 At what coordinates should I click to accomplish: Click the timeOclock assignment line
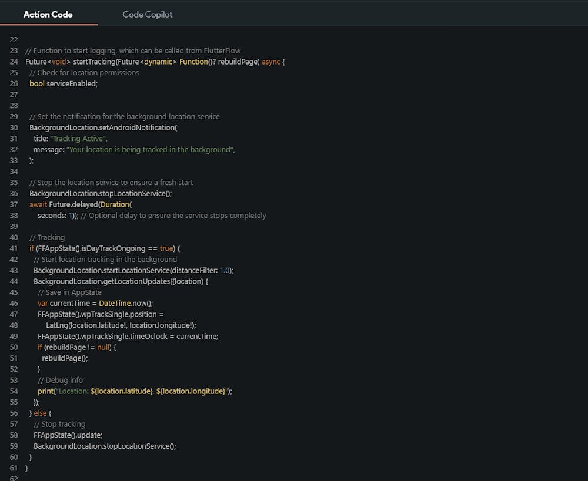point(128,336)
